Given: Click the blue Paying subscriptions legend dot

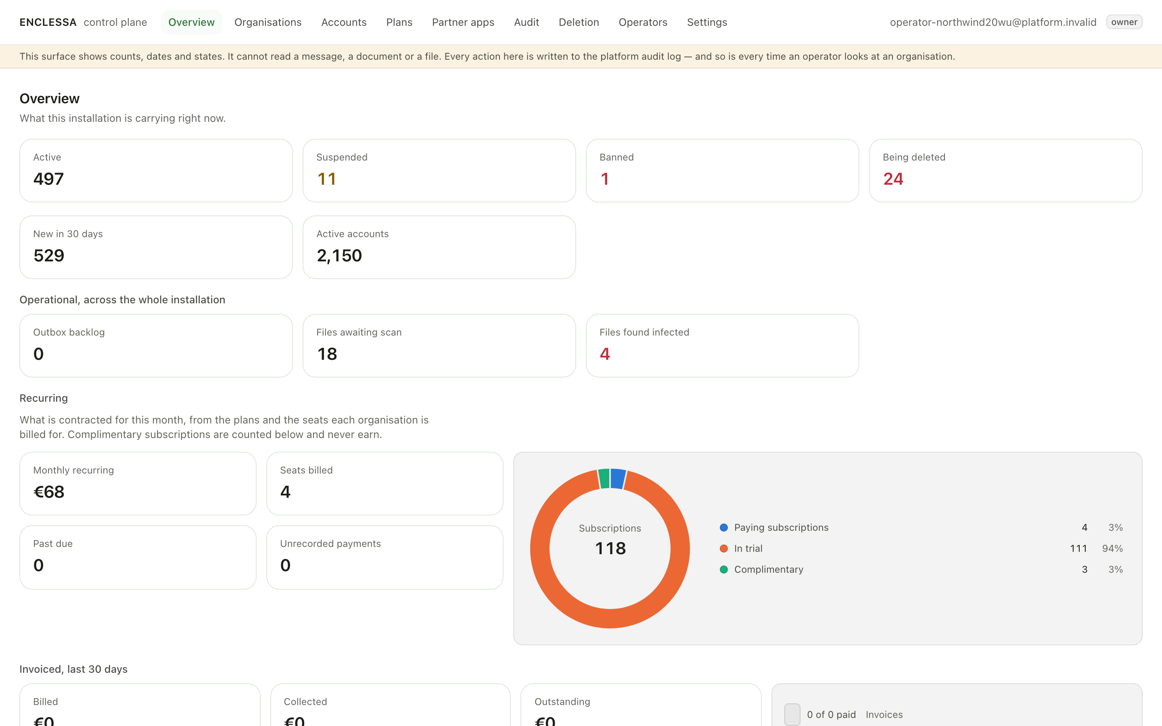Looking at the screenshot, I should point(723,527).
